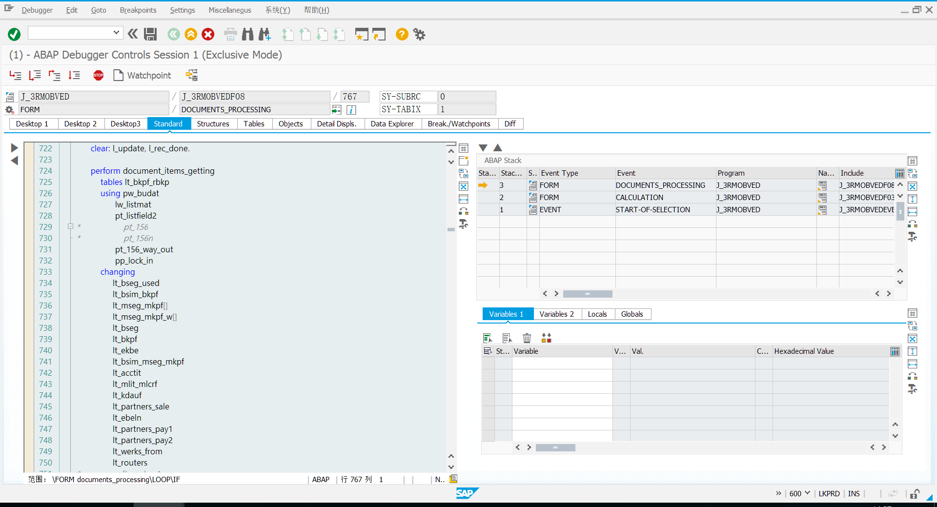Click the down triangle above ABAP Stack
The width and height of the screenshot is (937, 507).
pyautogui.click(x=483, y=148)
